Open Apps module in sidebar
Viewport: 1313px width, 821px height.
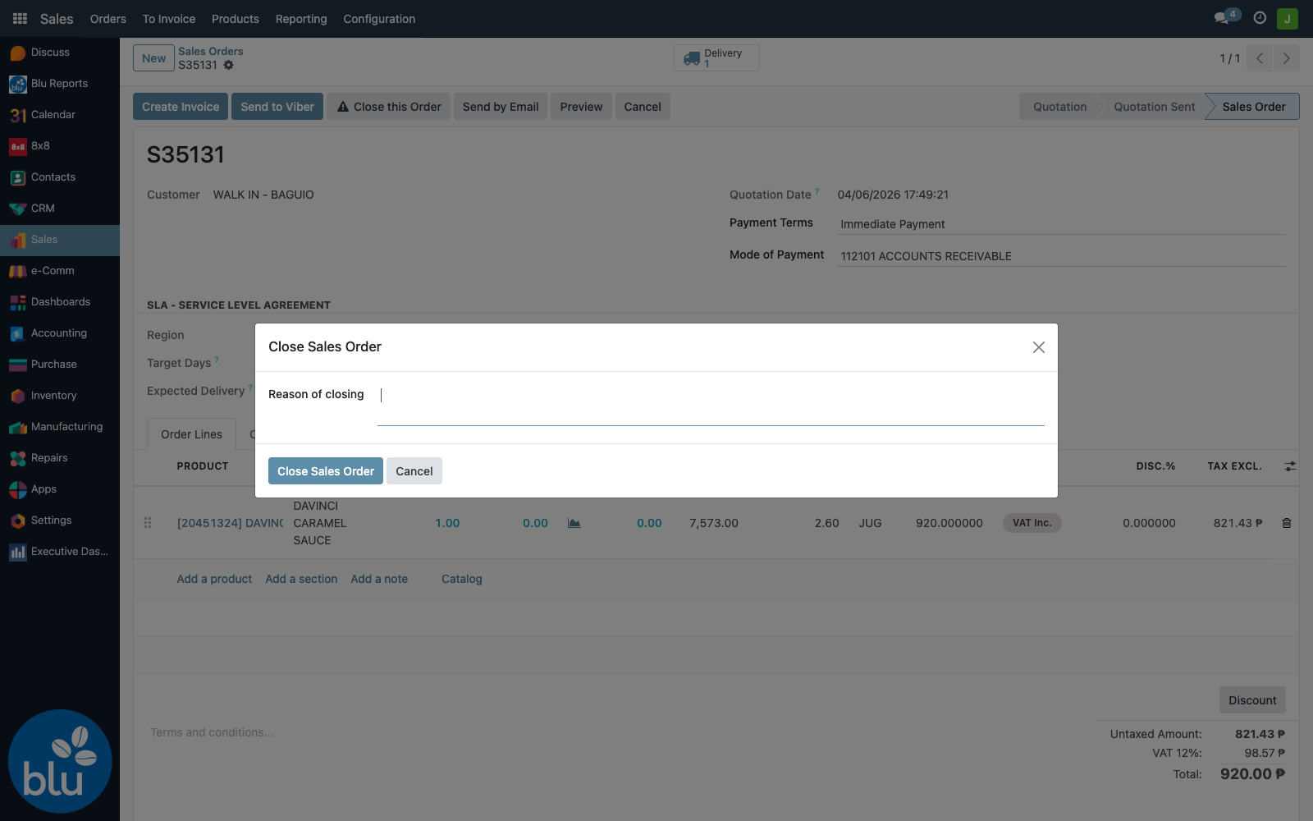(x=60, y=489)
